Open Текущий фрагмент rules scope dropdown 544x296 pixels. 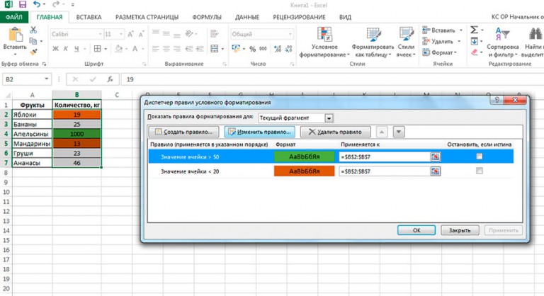tap(329, 118)
